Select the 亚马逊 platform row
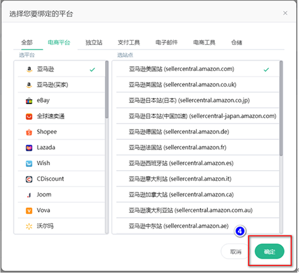This screenshot has width=299, height=273. click(61, 69)
